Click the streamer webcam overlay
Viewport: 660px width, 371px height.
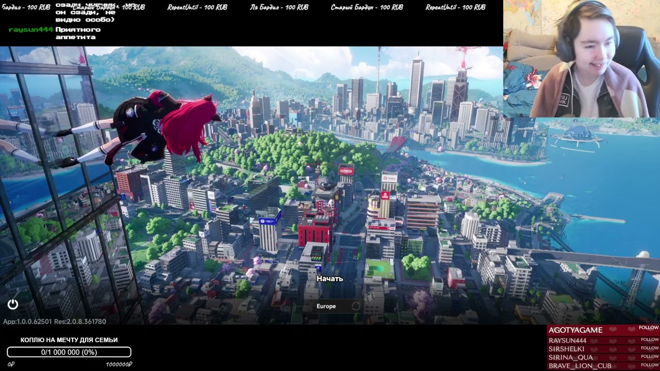point(582,59)
